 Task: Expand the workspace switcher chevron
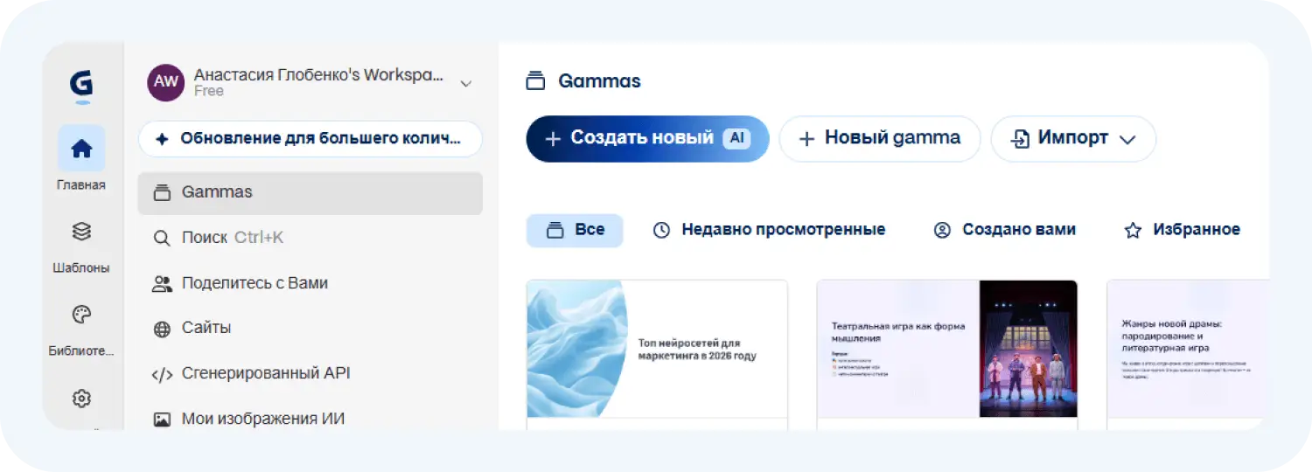466,84
